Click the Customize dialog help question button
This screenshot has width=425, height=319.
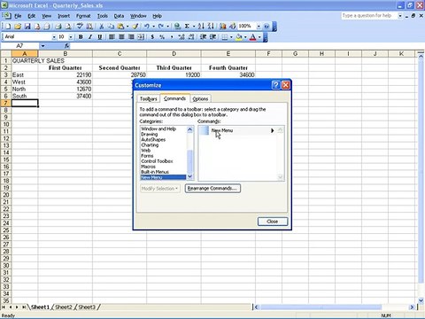point(275,85)
